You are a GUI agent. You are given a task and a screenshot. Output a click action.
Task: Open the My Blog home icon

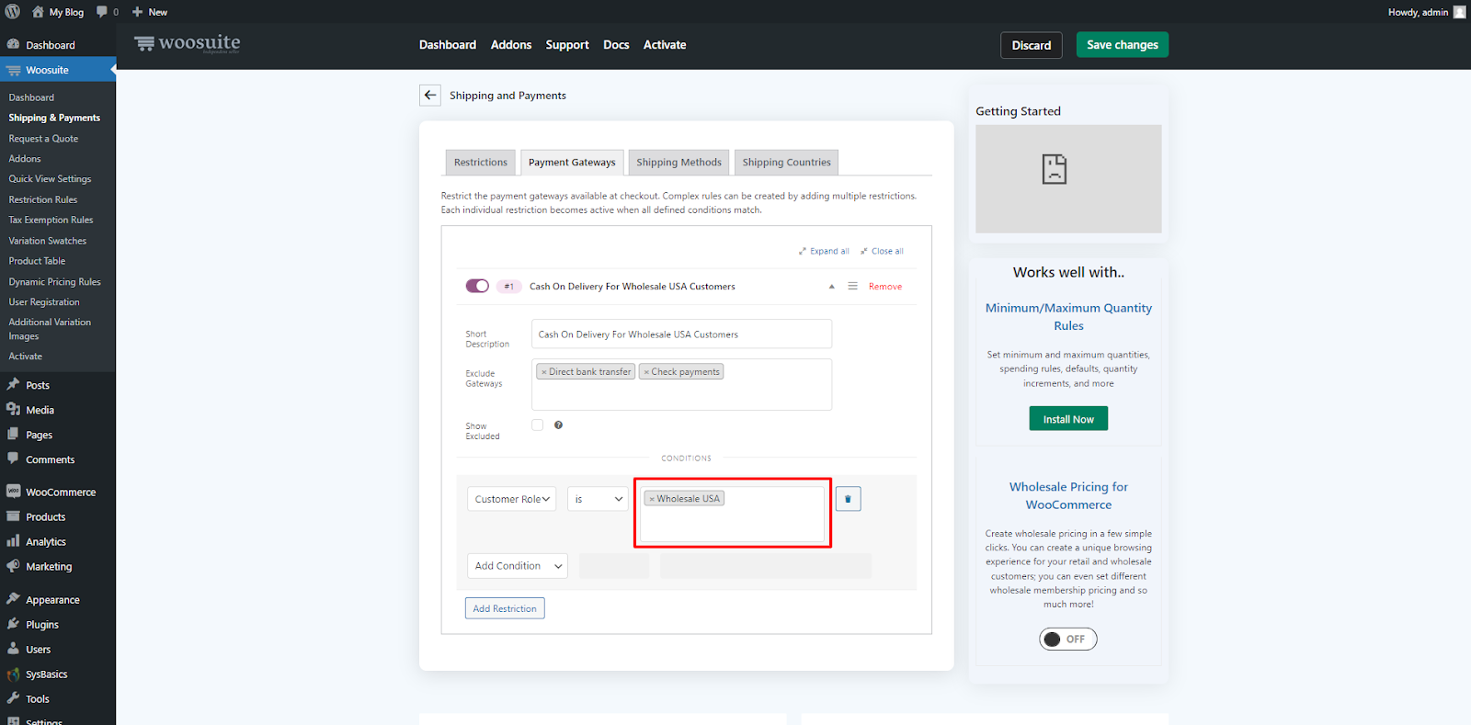click(38, 12)
